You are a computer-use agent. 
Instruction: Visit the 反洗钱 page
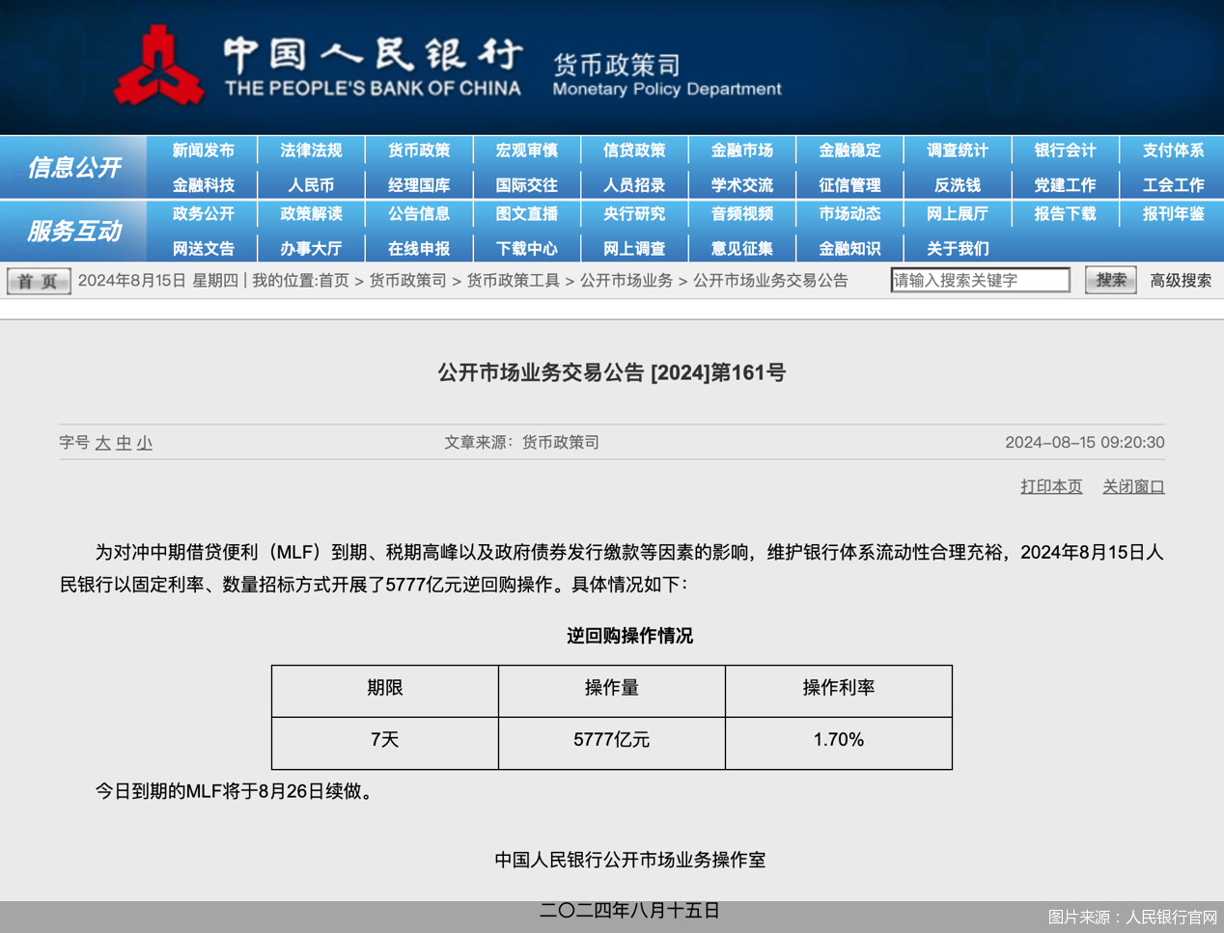point(958,185)
